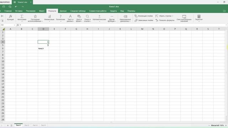The height and width of the screenshot is (128, 228).
Task: Select the last sheet tab
Action: [43, 125]
